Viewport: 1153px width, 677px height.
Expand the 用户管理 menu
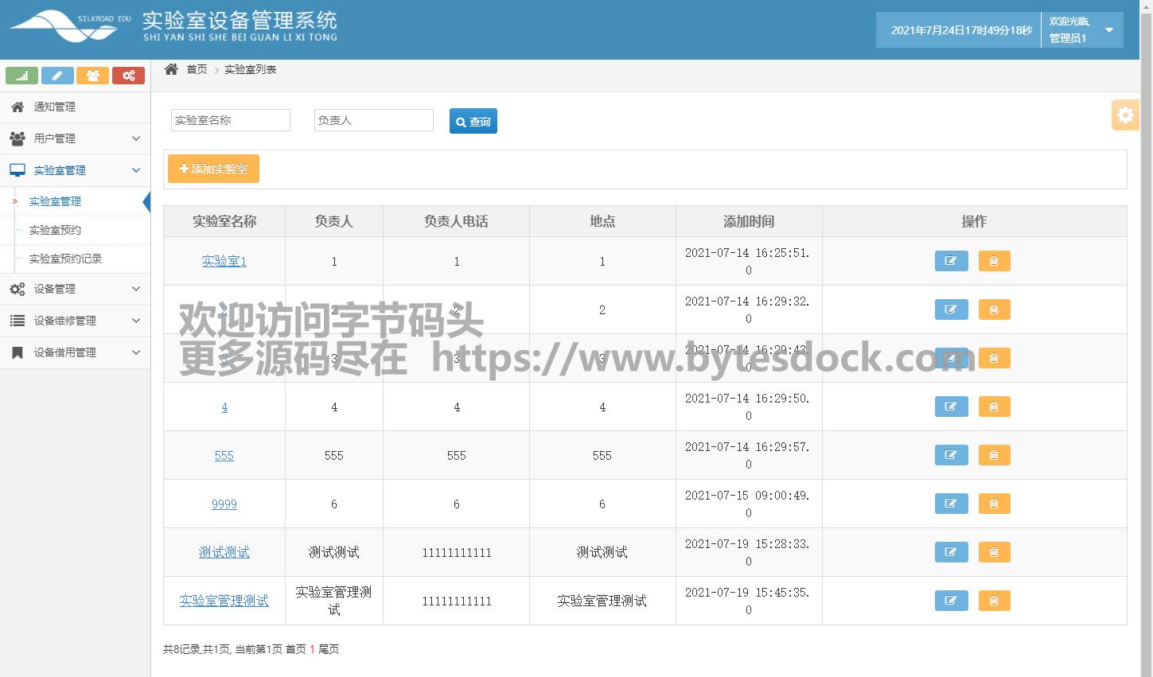pyautogui.click(x=75, y=138)
